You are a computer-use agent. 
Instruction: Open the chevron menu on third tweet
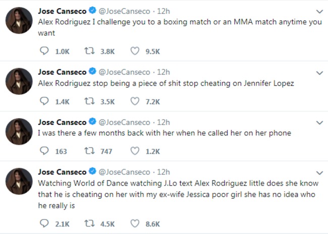319,123
